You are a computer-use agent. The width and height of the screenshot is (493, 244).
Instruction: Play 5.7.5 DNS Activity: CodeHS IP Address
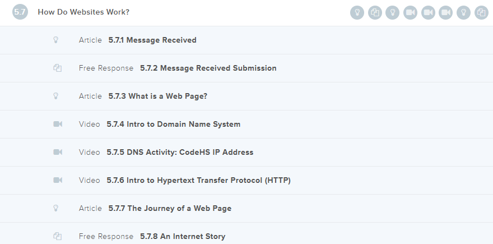coord(180,152)
